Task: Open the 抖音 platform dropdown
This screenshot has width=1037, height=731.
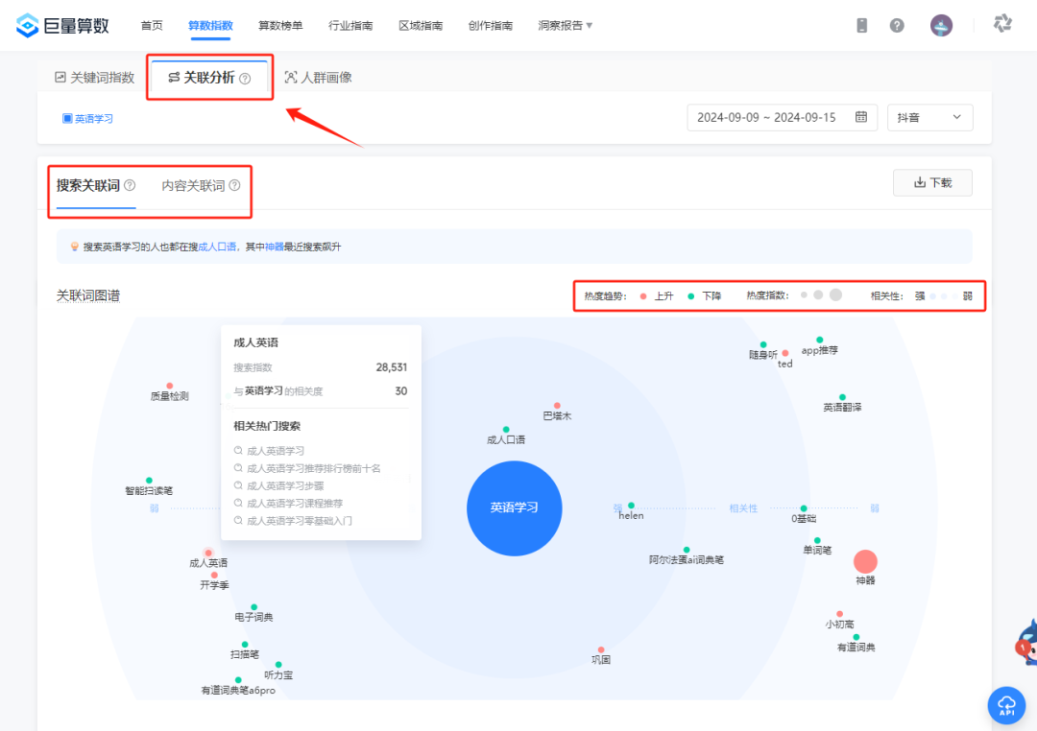Action: (929, 117)
